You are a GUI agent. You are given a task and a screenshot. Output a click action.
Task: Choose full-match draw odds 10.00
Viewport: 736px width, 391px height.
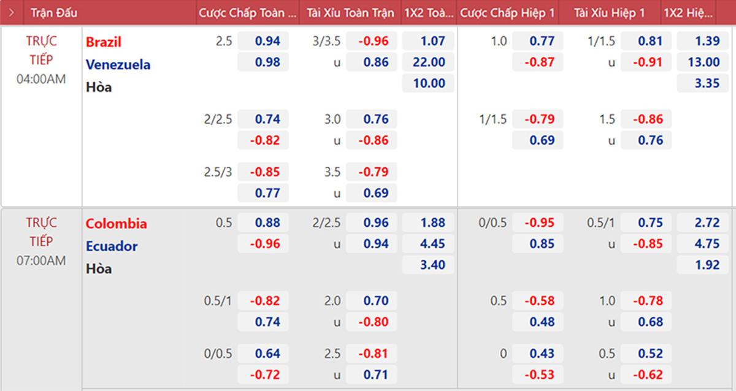(x=428, y=83)
